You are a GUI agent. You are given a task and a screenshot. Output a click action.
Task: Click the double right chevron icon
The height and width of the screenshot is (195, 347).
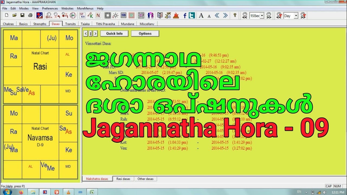coord(225,15)
